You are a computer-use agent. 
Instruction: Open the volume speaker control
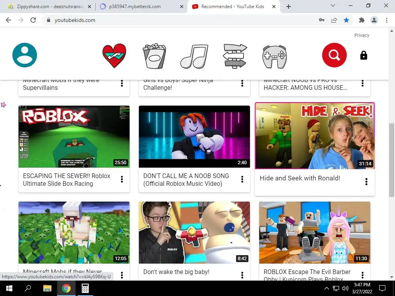coord(345,288)
